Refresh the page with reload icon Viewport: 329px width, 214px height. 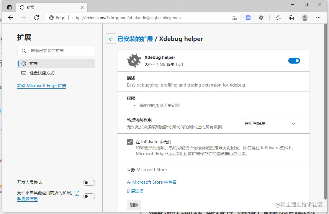37,18
